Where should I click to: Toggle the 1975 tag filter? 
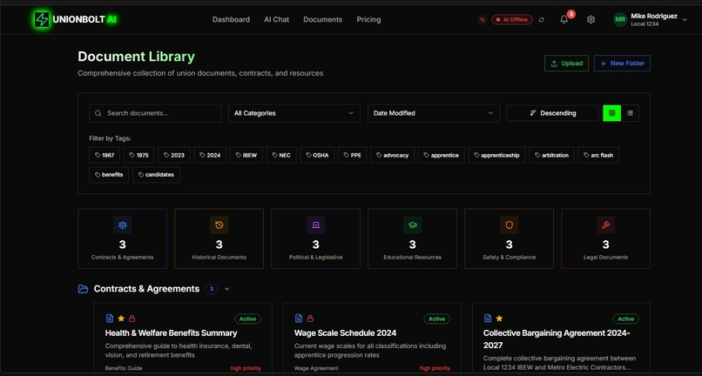138,155
